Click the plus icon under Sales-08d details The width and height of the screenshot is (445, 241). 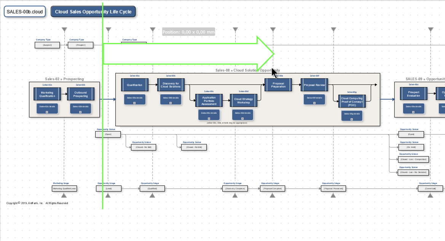coord(241,118)
